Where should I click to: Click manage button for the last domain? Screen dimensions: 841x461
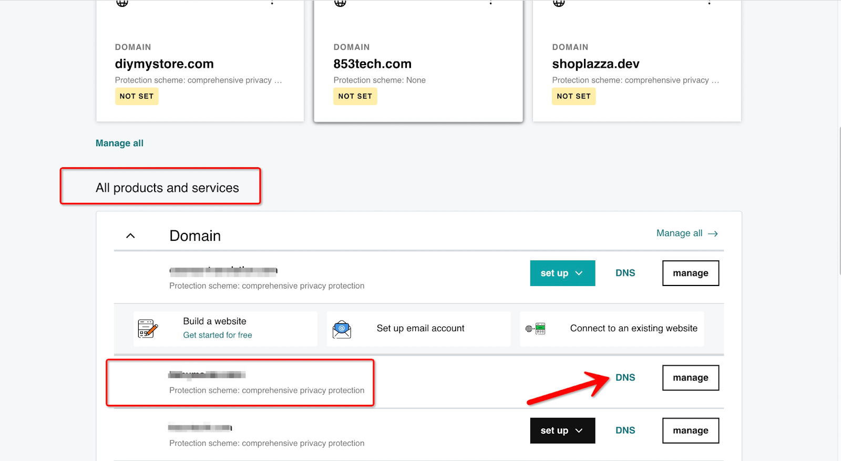coord(691,431)
